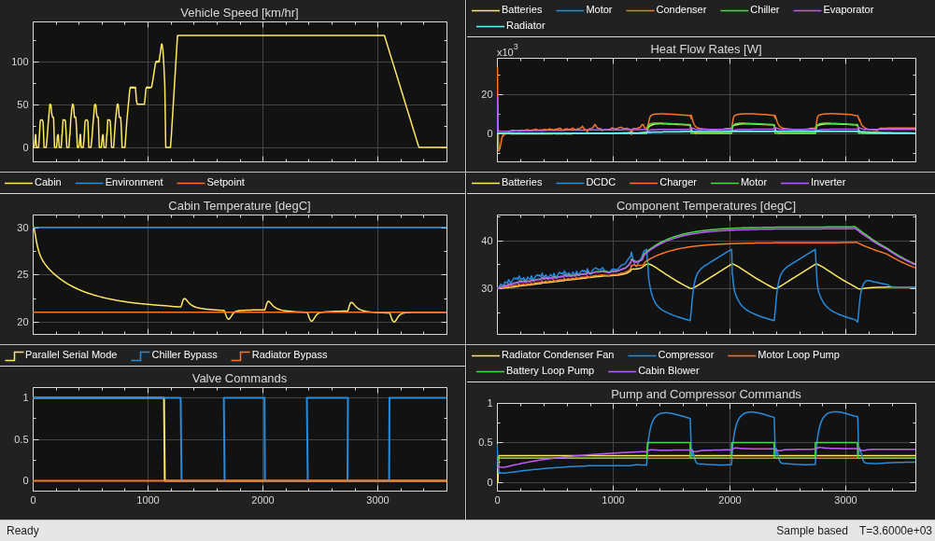The height and width of the screenshot is (541, 935).
Task: Click the Chiller Bypass legend step icon
Action: 141,355
